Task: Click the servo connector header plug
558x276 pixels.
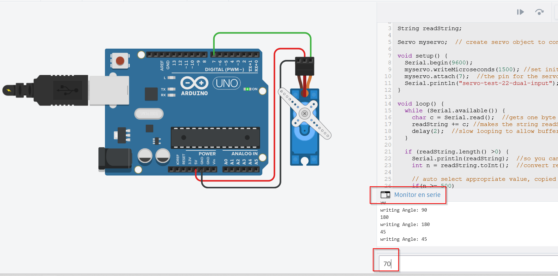Action: click(305, 66)
